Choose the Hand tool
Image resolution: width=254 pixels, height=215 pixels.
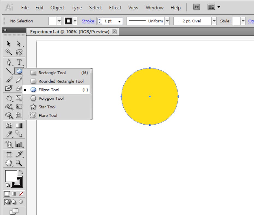[x=9, y=163]
